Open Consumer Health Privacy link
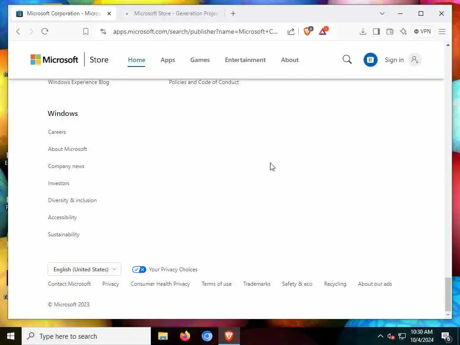 click(160, 284)
